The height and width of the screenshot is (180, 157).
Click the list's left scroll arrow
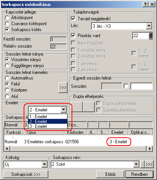coord(7,149)
